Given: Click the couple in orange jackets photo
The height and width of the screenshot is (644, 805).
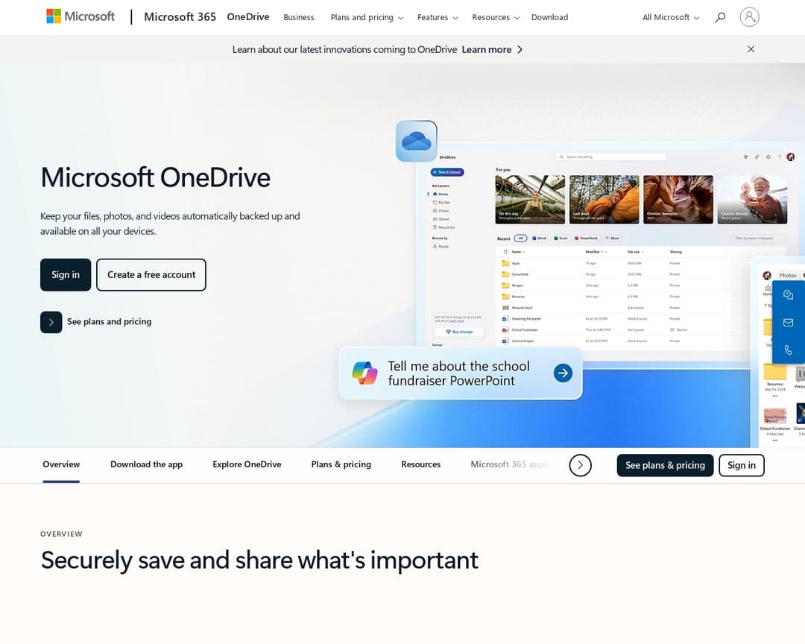Looking at the screenshot, I should pyautogui.click(x=604, y=199).
